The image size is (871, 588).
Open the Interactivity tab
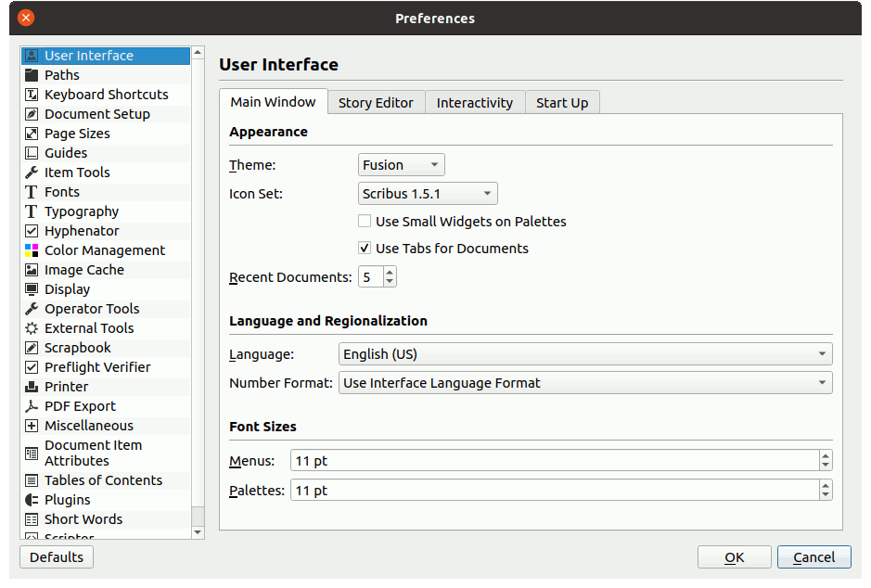(474, 103)
